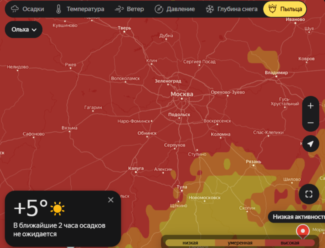Click the низкая legend swatch
Viewport: 325px width, 248px height.
pyautogui.click(x=190, y=243)
